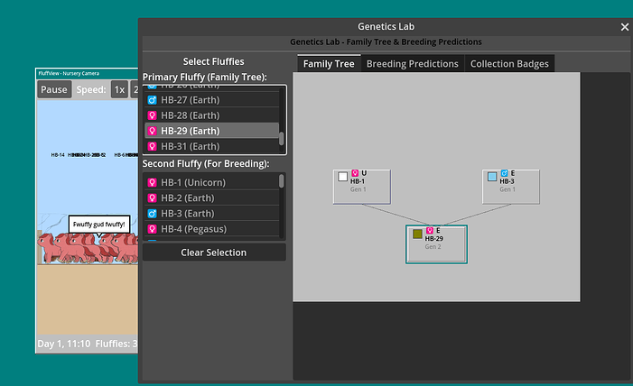Viewport: 633px width, 386px height.
Task: Click male icon beside HB-27 in primary list
Action: pyautogui.click(x=152, y=100)
